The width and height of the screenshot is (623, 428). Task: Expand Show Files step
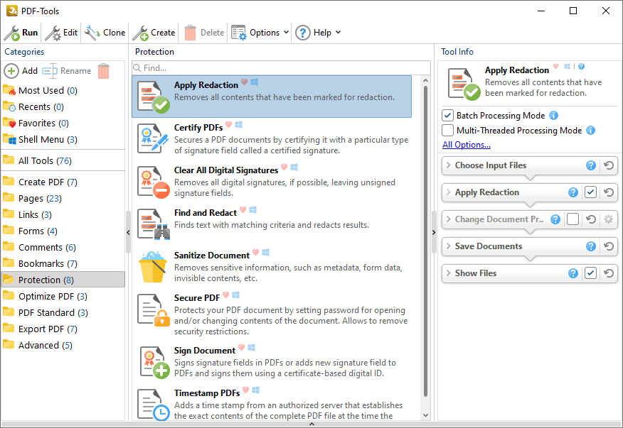click(x=449, y=273)
